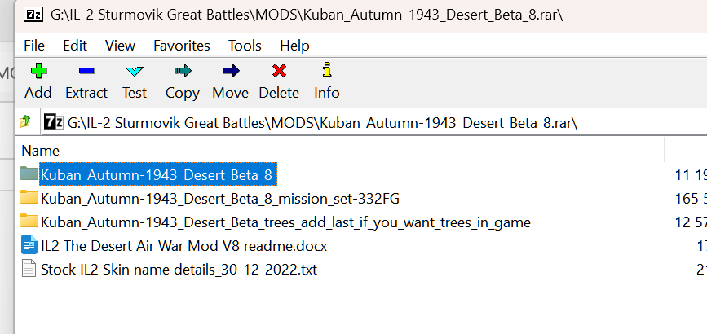Open the Help menu

click(294, 46)
